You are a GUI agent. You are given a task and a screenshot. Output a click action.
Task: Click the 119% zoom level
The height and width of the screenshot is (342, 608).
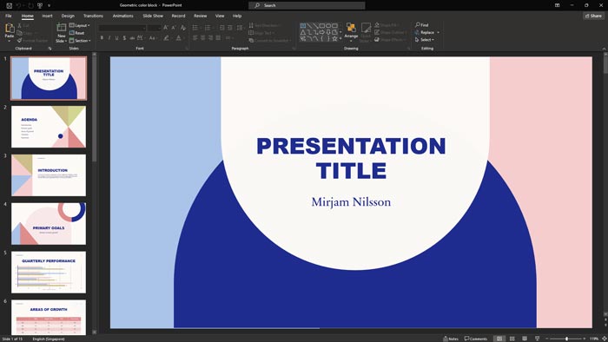point(594,339)
